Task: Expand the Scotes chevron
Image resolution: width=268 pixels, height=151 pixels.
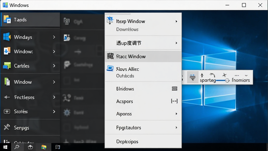Action: coord(54,112)
